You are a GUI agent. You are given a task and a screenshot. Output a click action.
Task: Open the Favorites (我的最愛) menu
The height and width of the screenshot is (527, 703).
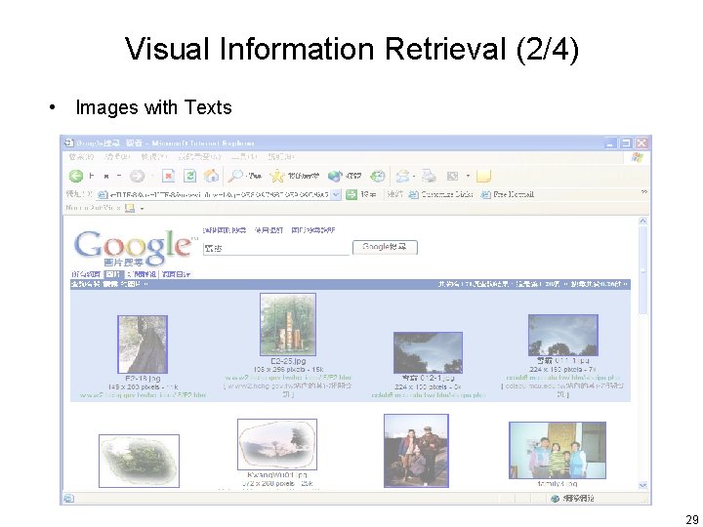[199, 157]
